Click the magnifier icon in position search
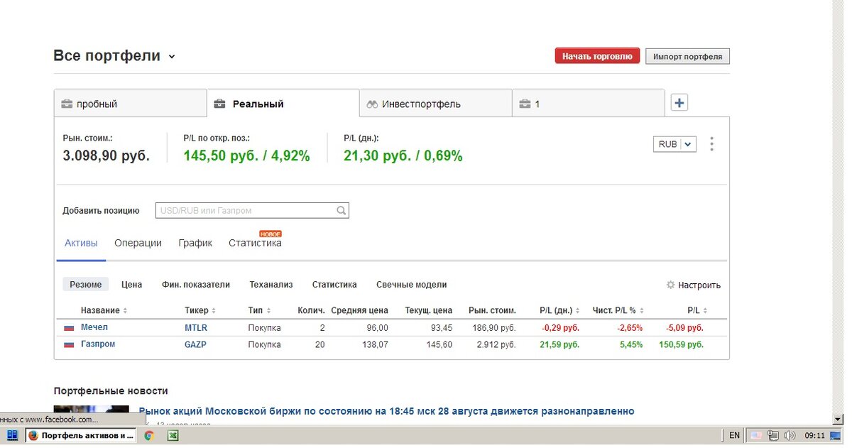Image resolution: width=852 pixels, height=448 pixels. [x=342, y=210]
